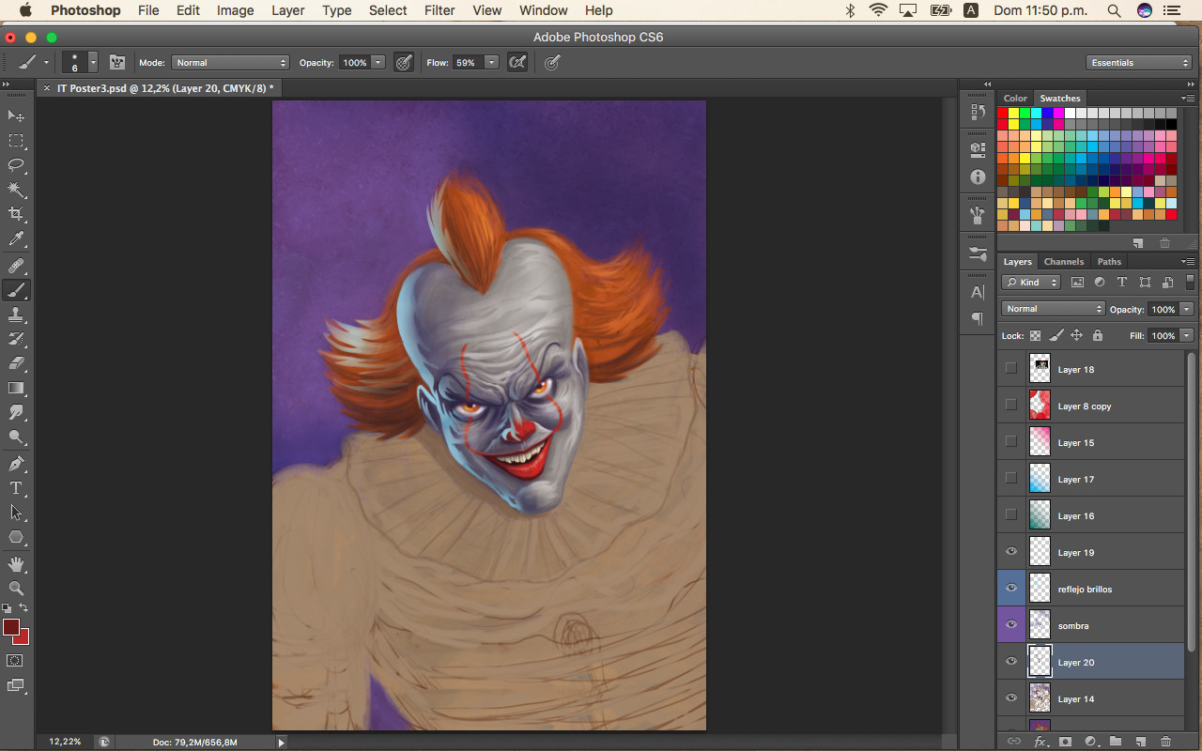This screenshot has height=751, width=1202.
Task: Select the Dodge tool
Action: point(16,437)
